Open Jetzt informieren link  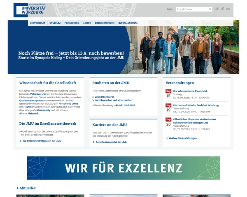[x=105, y=97]
